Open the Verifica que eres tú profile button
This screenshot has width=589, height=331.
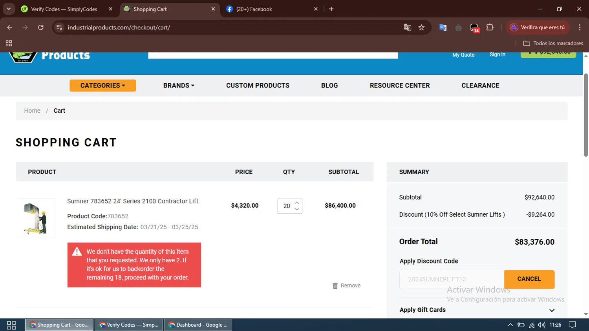point(538,27)
